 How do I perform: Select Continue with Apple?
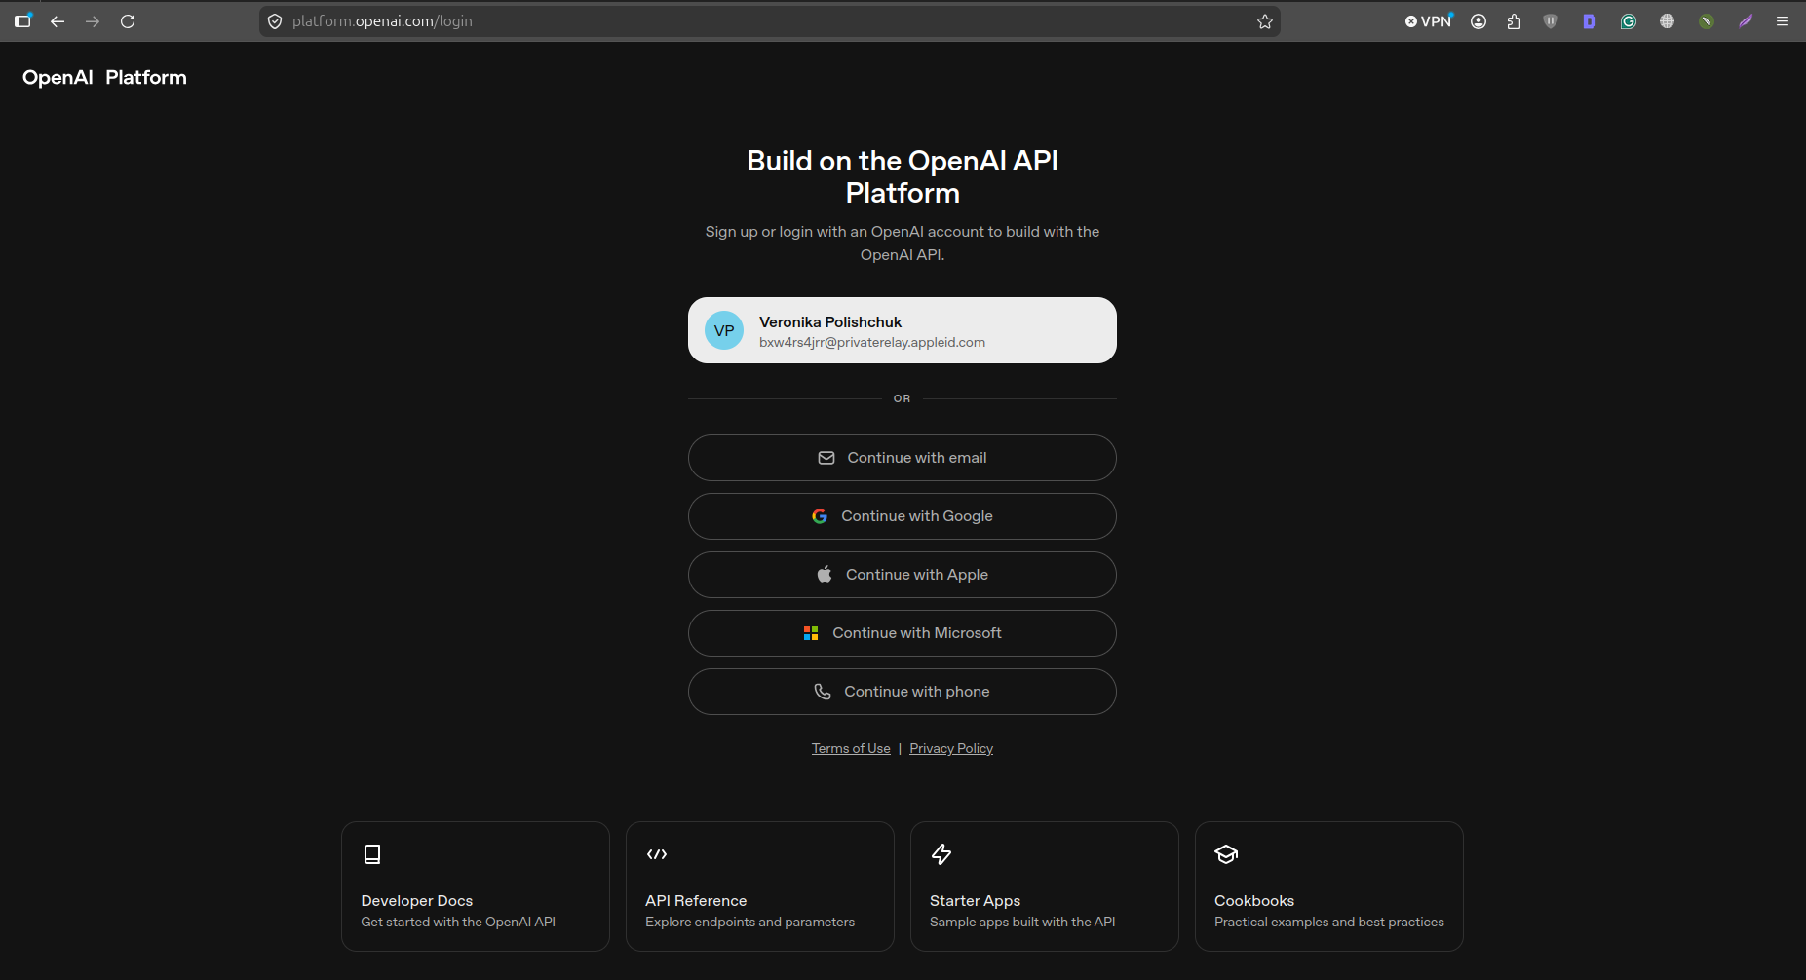[x=903, y=575]
